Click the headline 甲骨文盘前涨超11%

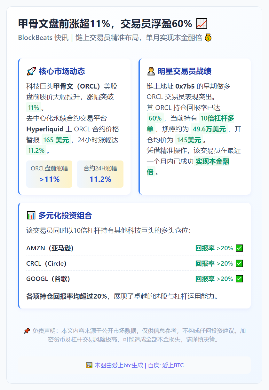pyautogui.click(x=64, y=23)
